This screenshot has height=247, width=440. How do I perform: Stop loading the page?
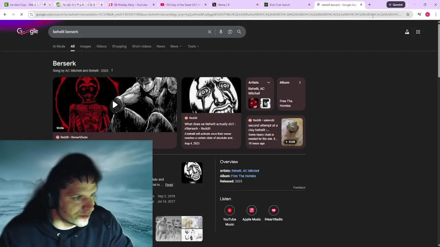(x=21, y=14)
